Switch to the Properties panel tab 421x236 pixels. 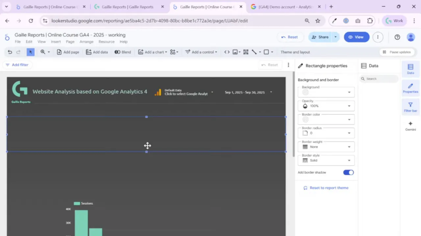410,88
